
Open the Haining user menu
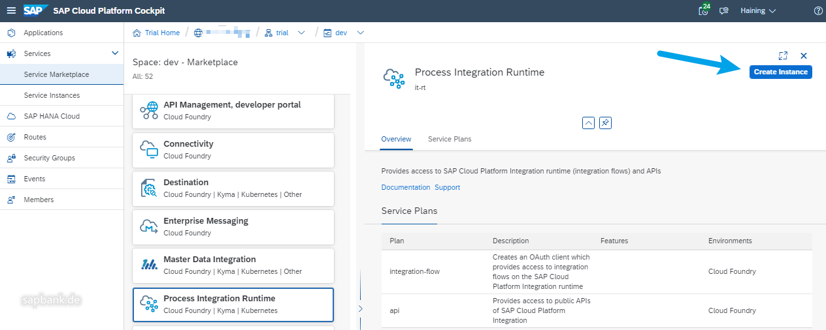point(758,11)
